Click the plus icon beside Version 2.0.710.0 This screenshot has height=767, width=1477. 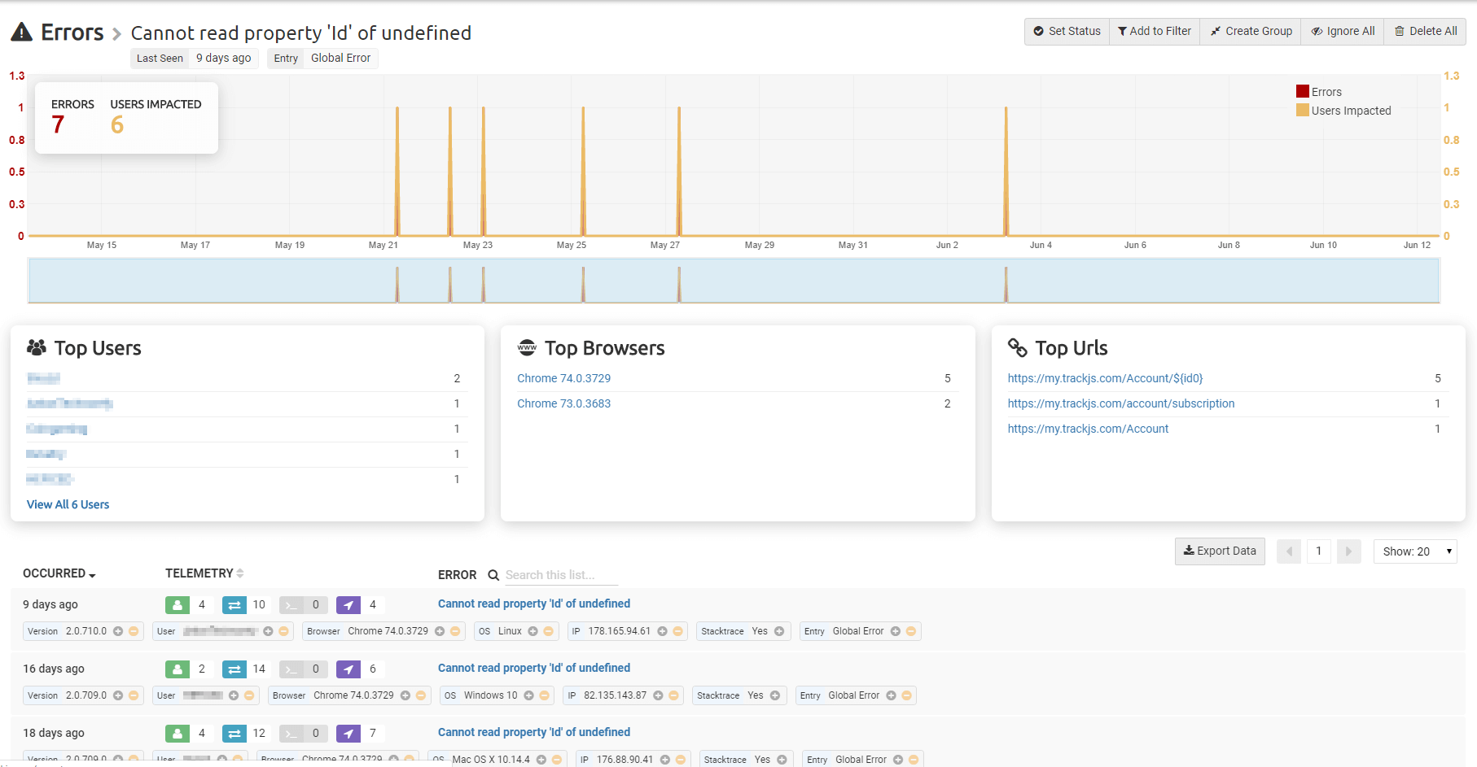point(118,631)
